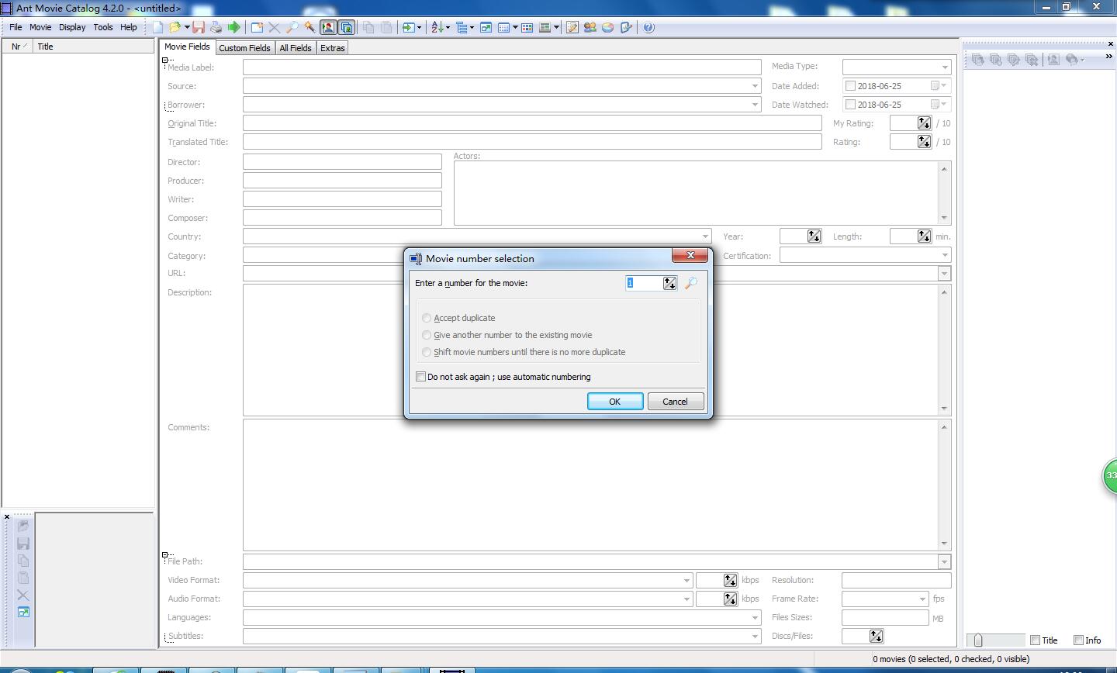Open the statistics pie chart icon

click(608, 27)
